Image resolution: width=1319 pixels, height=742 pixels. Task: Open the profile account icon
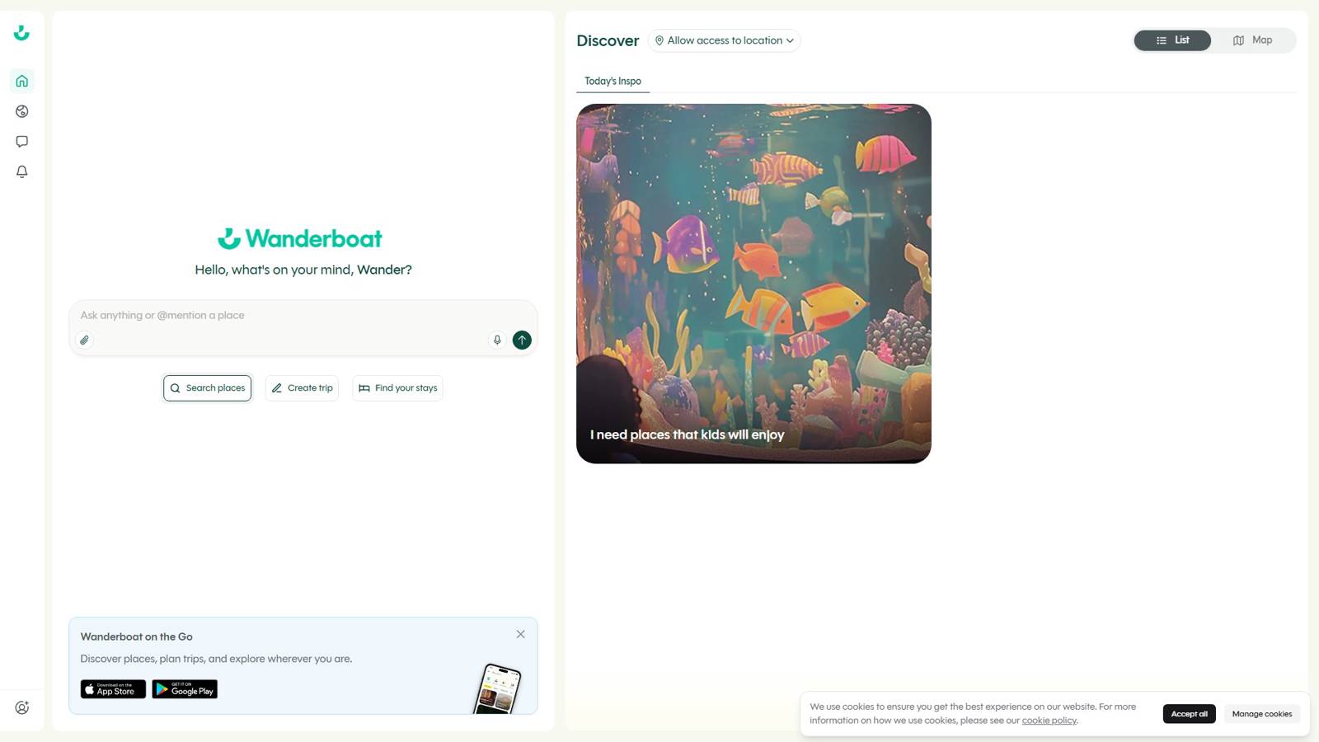pos(22,707)
